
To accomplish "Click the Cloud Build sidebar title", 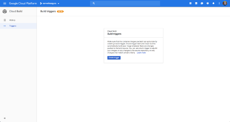I will click(x=16, y=11).
